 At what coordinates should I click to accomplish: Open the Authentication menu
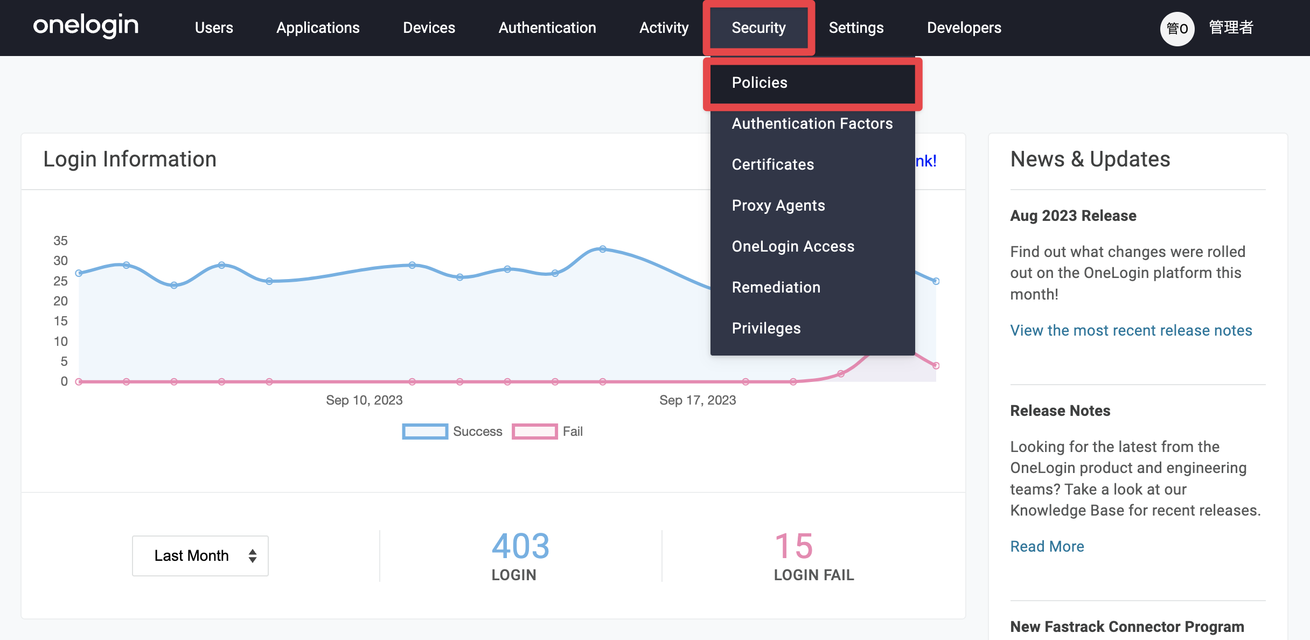coord(547,27)
